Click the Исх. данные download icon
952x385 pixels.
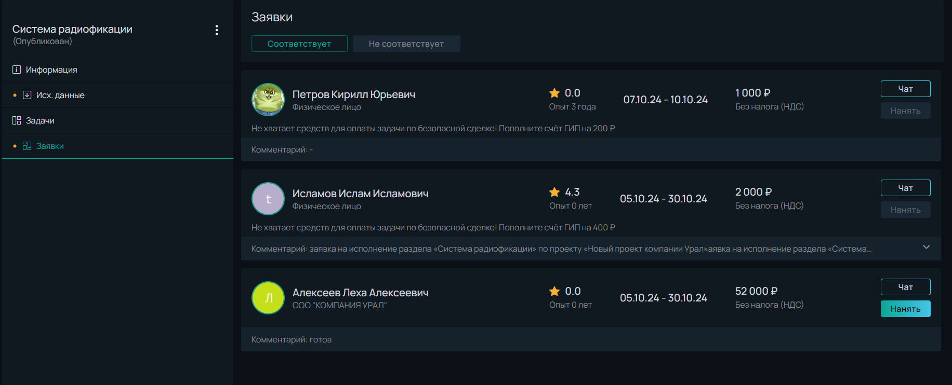[27, 95]
